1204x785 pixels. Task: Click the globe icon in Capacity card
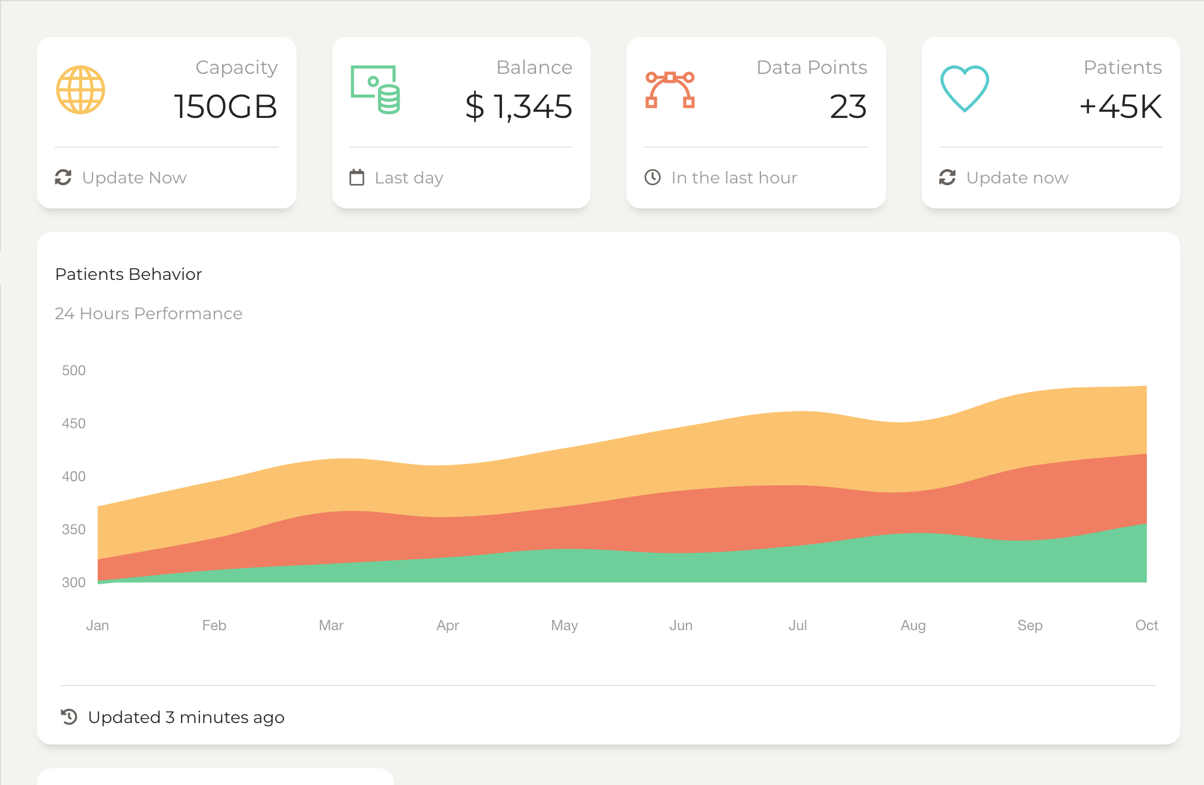pyautogui.click(x=80, y=89)
